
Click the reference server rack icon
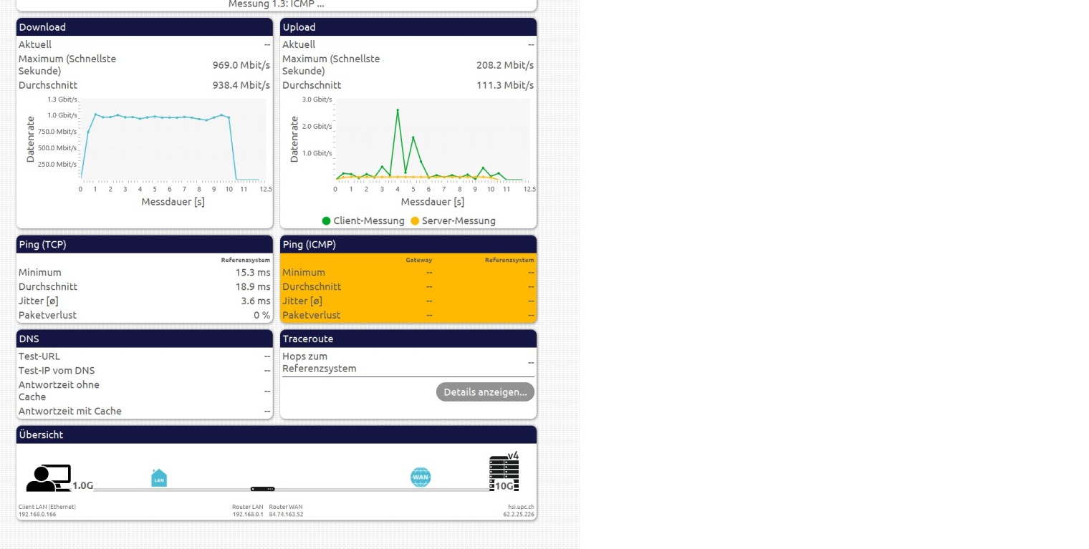point(504,472)
